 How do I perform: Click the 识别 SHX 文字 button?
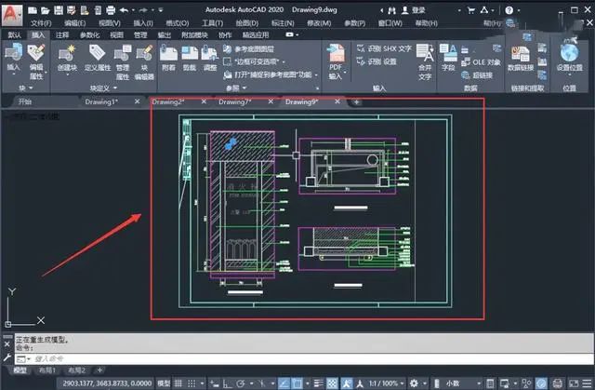[384, 48]
